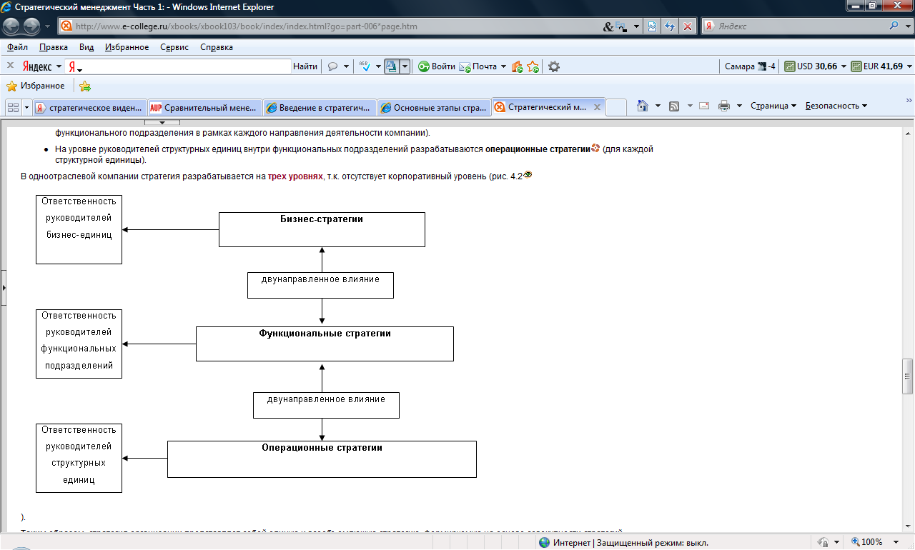Open Quick Tabs grid icon
Screen dimensions: 915x550
pyautogui.click(x=12, y=107)
